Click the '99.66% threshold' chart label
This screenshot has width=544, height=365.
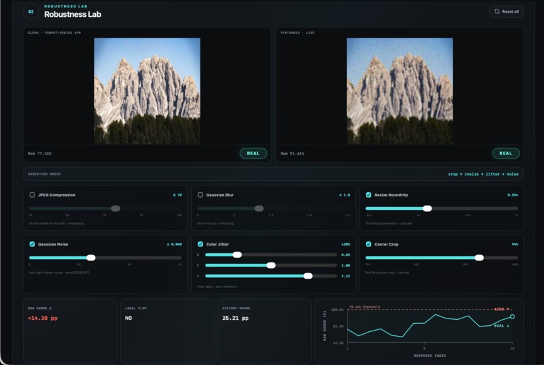[364, 307]
